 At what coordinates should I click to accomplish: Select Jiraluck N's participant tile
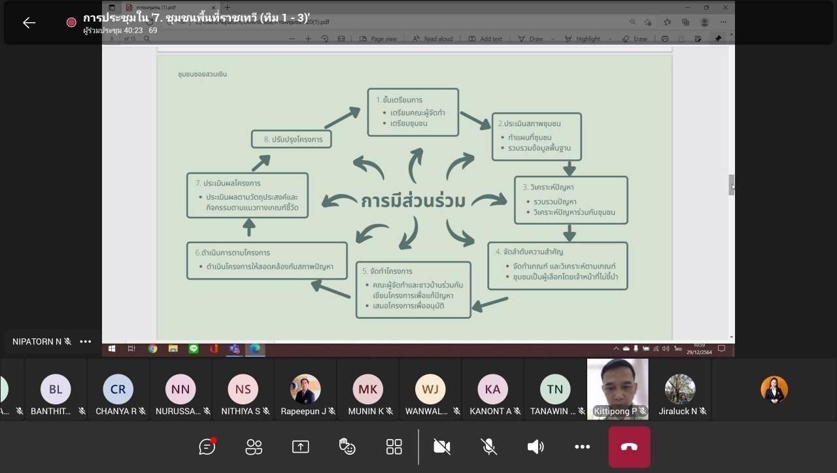point(680,389)
